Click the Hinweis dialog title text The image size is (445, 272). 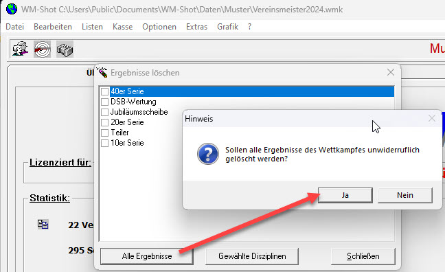pyautogui.click(x=198, y=119)
